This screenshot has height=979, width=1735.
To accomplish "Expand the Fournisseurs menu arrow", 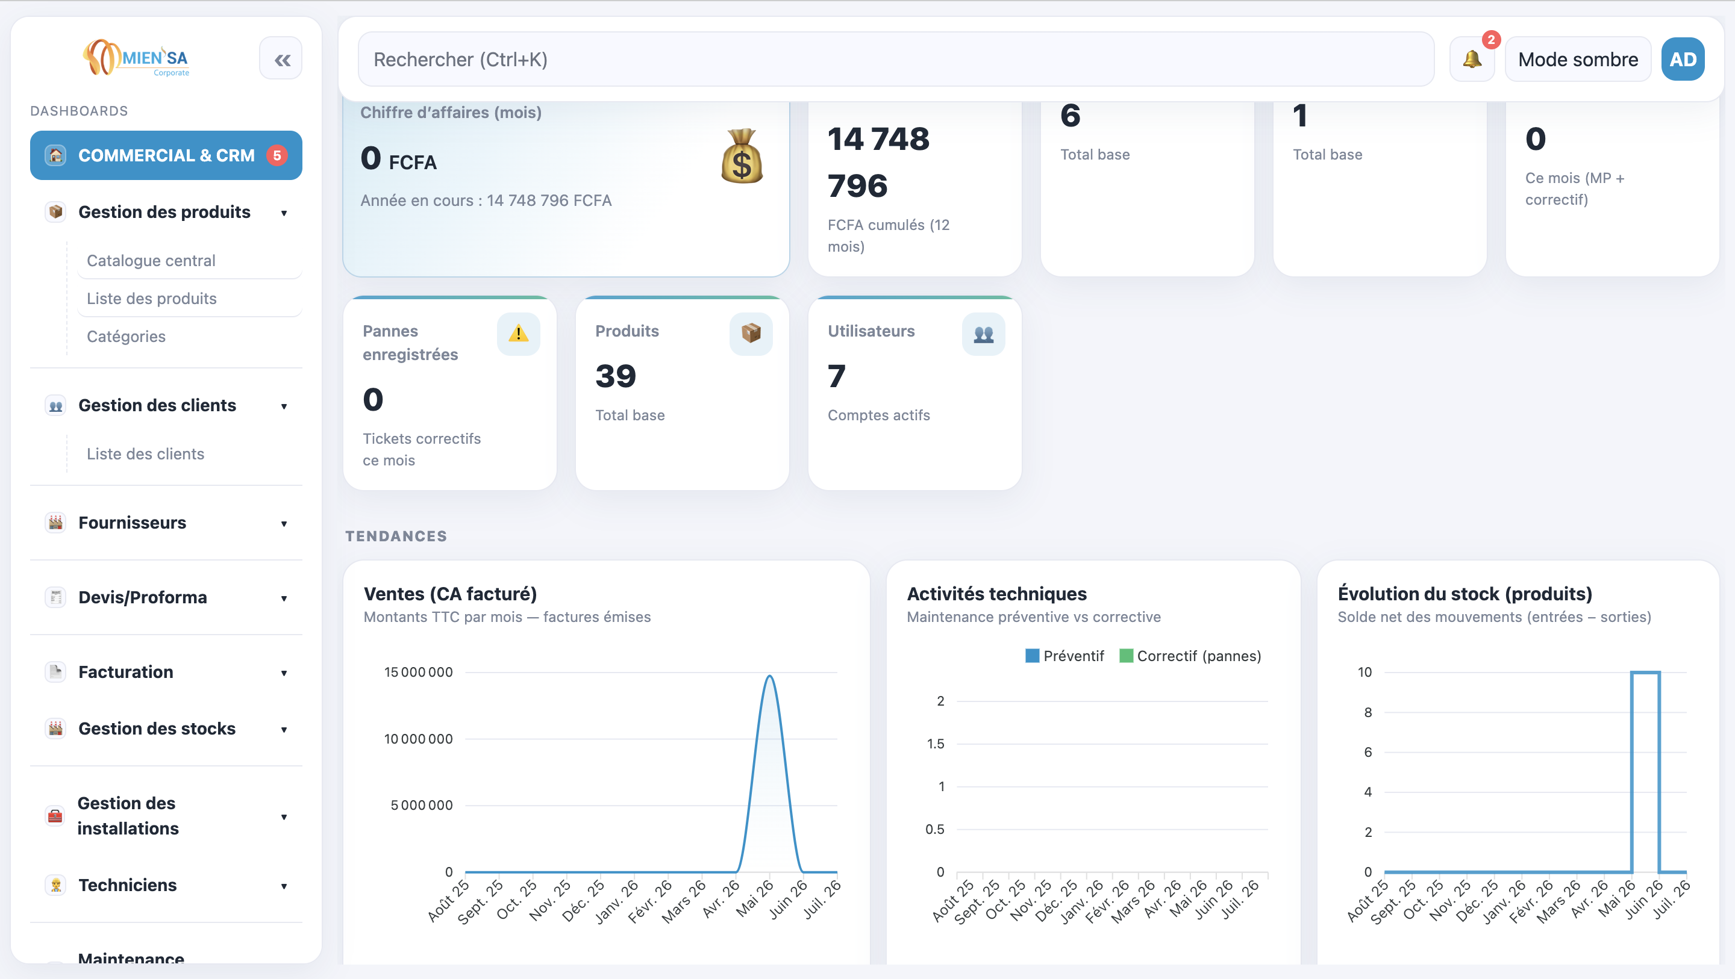I will 284,523.
